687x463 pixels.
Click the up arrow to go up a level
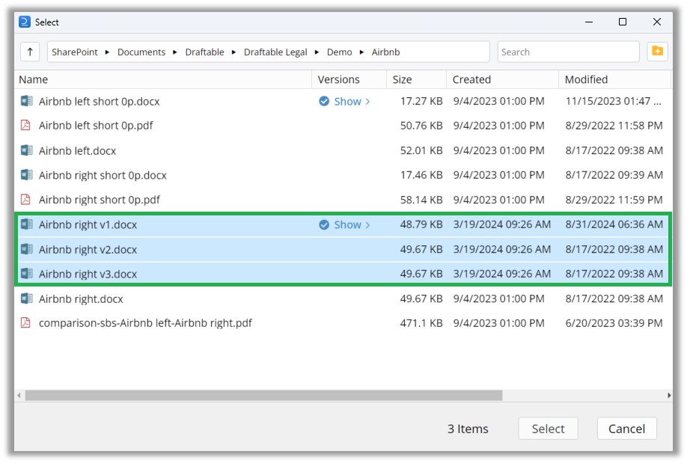[29, 52]
